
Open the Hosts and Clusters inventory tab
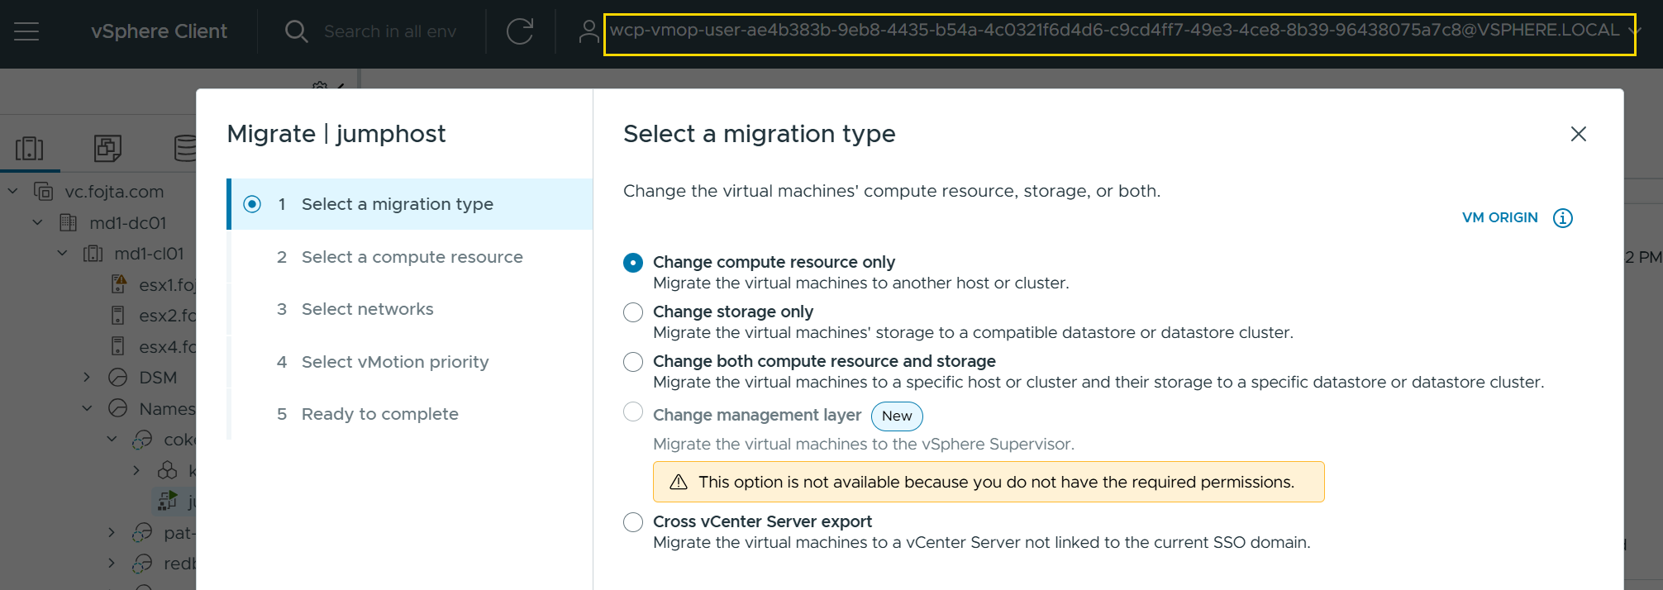click(30, 149)
